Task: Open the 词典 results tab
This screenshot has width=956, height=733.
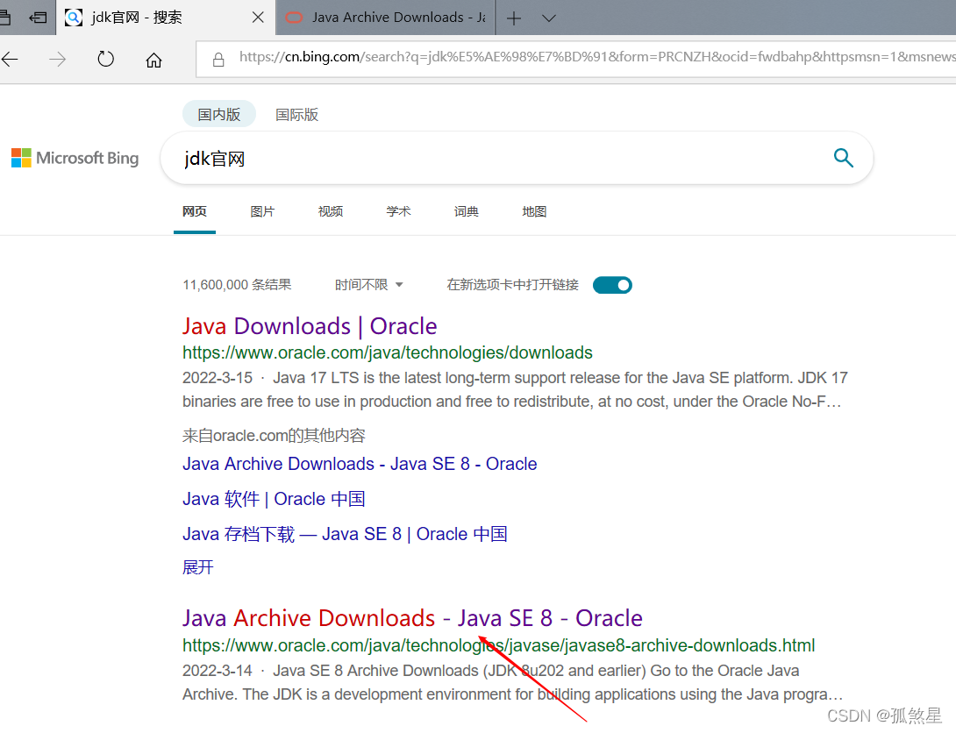Action: tap(467, 211)
